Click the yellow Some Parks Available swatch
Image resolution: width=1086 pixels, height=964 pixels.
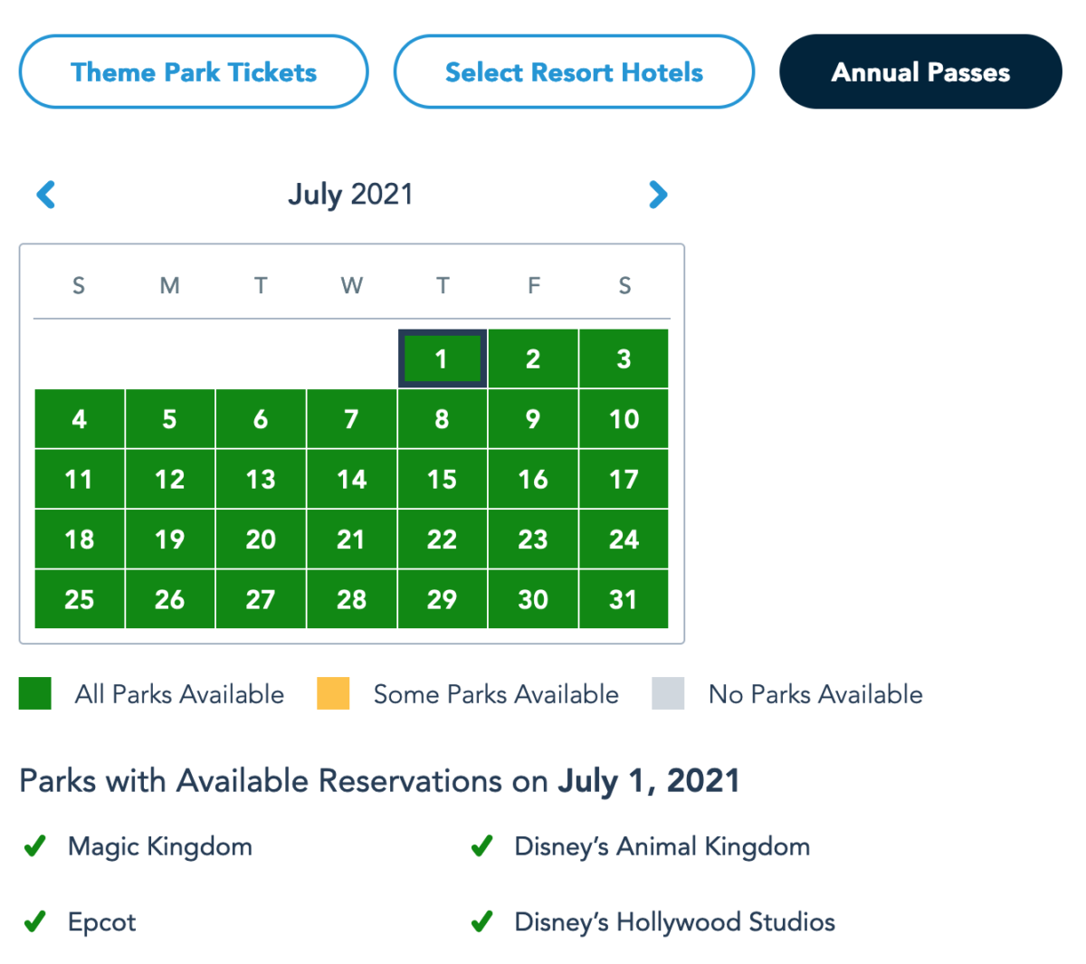click(333, 693)
